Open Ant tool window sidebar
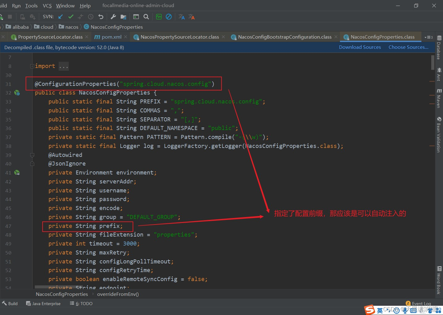The height and width of the screenshot is (315, 443). coord(439,74)
